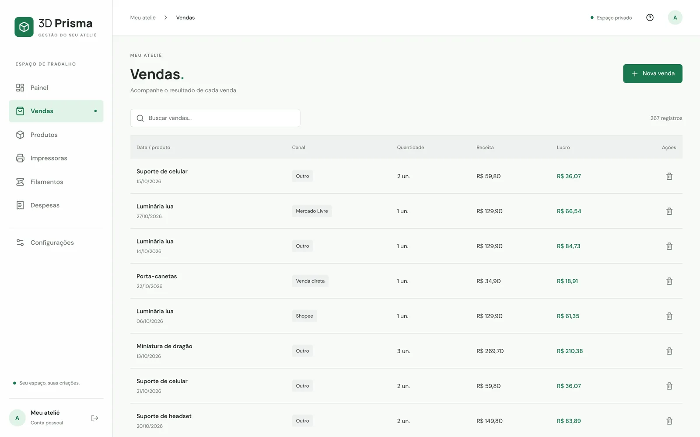Delete the Miniatura de dragão sale
The width and height of the screenshot is (700, 437).
(x=669, y=351)
